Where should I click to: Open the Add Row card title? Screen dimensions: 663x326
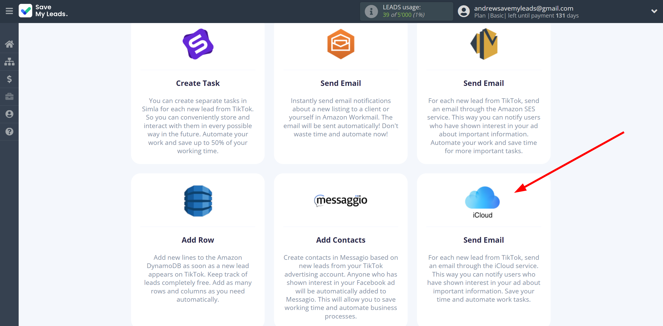[198, 240]
